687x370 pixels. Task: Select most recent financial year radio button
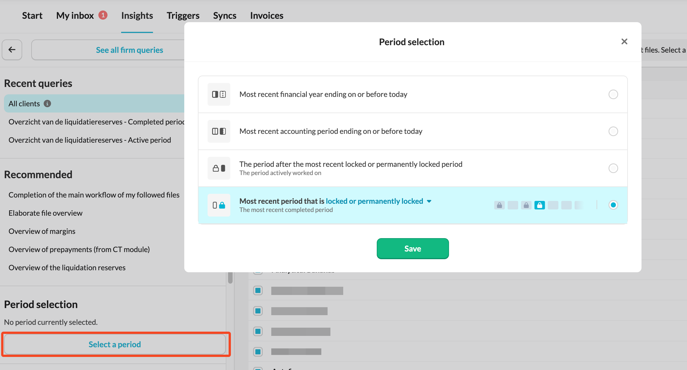point(613,94)
